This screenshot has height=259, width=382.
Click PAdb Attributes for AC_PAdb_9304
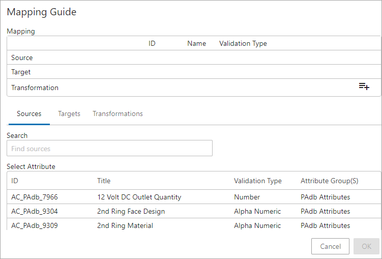point(325,211)
